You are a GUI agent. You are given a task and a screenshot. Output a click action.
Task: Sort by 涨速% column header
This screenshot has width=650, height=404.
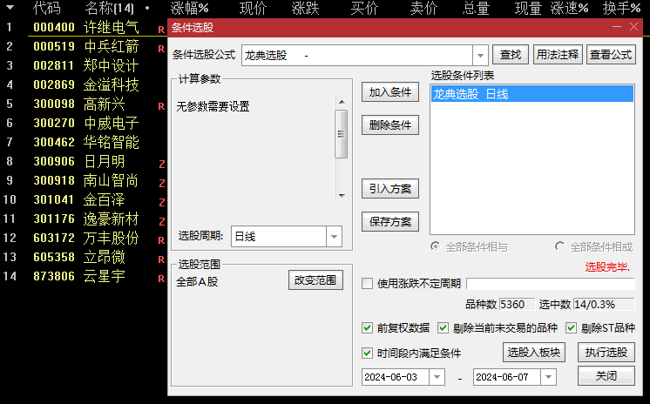(570, 8)
